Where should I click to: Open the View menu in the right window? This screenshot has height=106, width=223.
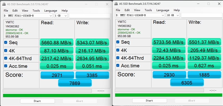pyautogui.click(x=137, y=10)
